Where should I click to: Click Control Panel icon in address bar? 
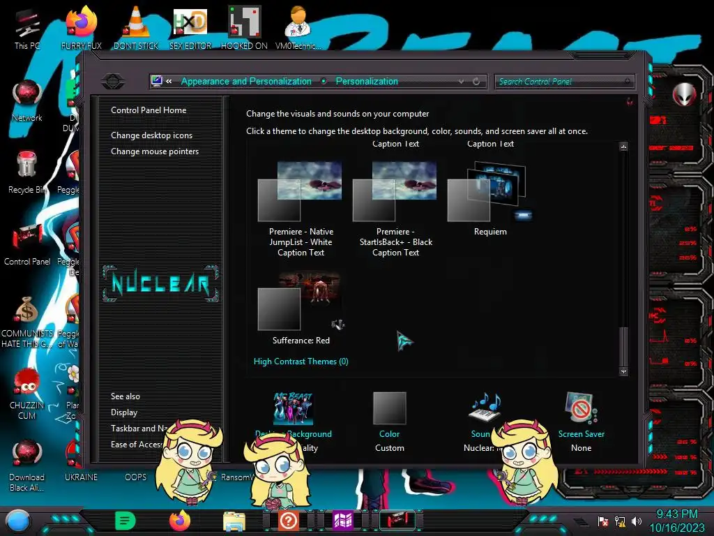point(157,81)
